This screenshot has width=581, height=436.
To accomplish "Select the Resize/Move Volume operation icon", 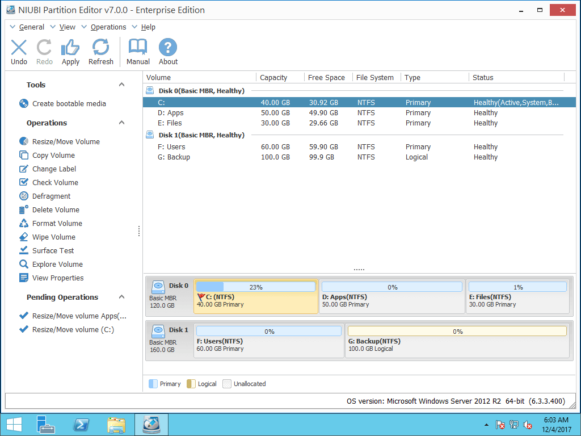I will tap(24, 141).
